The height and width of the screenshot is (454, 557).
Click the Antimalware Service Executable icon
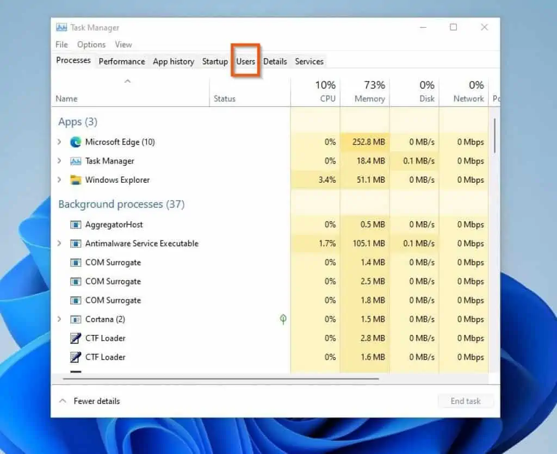point(76,244)
